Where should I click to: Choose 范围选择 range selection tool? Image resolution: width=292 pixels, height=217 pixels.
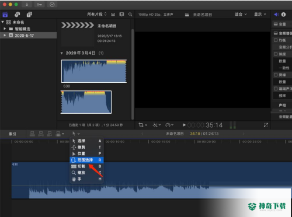(86, 160)
